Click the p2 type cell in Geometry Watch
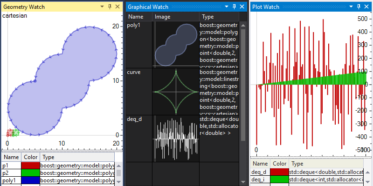The height and width of the screenshot is (186, 373). pyautogui.click(x=77, y=173)
